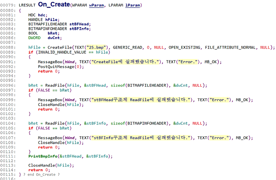Click return keyword on line 00093
The image size is (276, 180).
45,71
